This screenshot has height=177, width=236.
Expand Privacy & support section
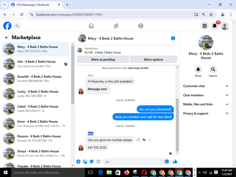point(206,113)
